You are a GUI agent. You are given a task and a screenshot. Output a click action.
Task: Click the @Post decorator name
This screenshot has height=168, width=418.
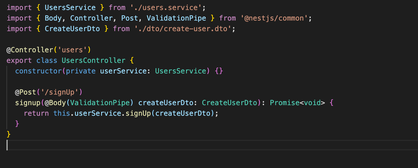click(x=26, y=92)
